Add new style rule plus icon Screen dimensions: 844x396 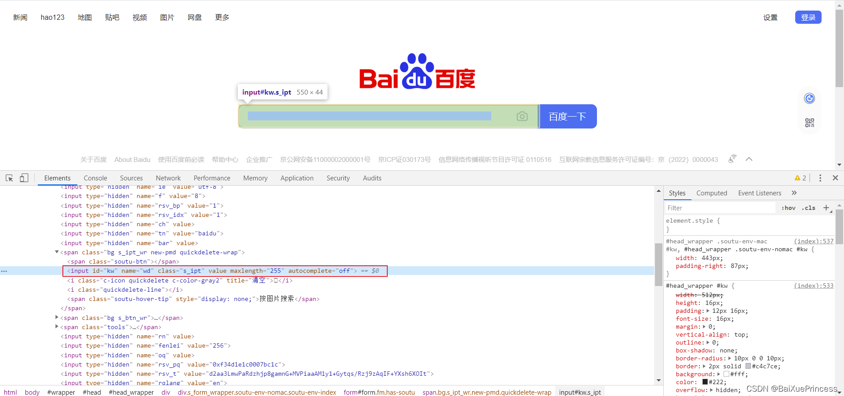tap(826, 208)
